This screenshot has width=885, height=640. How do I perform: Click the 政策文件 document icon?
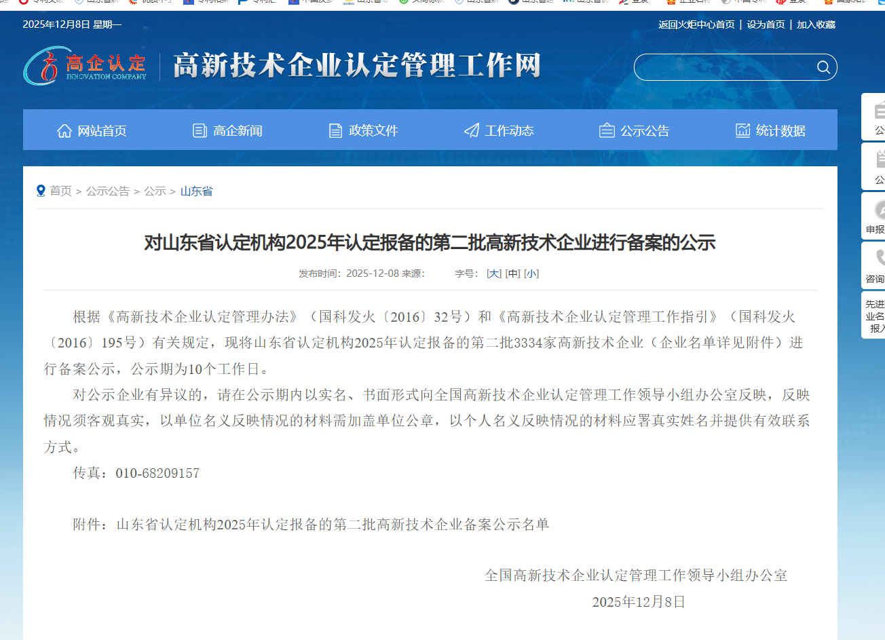coord(335,130)
